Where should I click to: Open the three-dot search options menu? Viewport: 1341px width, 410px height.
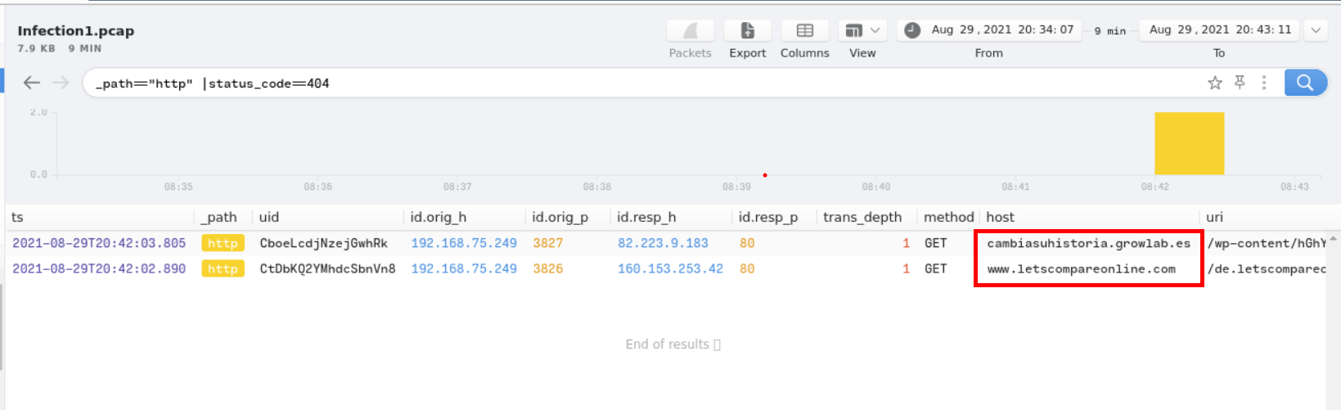[x=1264, y=83]
